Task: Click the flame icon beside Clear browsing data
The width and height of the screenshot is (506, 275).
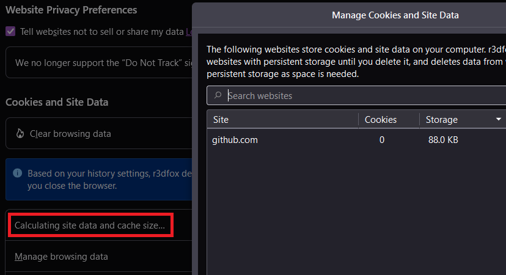Action: coord(20,133)
